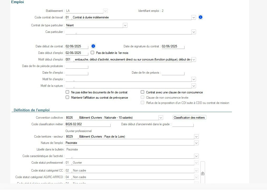Expand Code contrat de travail dropdown

(x=194, y=17)
